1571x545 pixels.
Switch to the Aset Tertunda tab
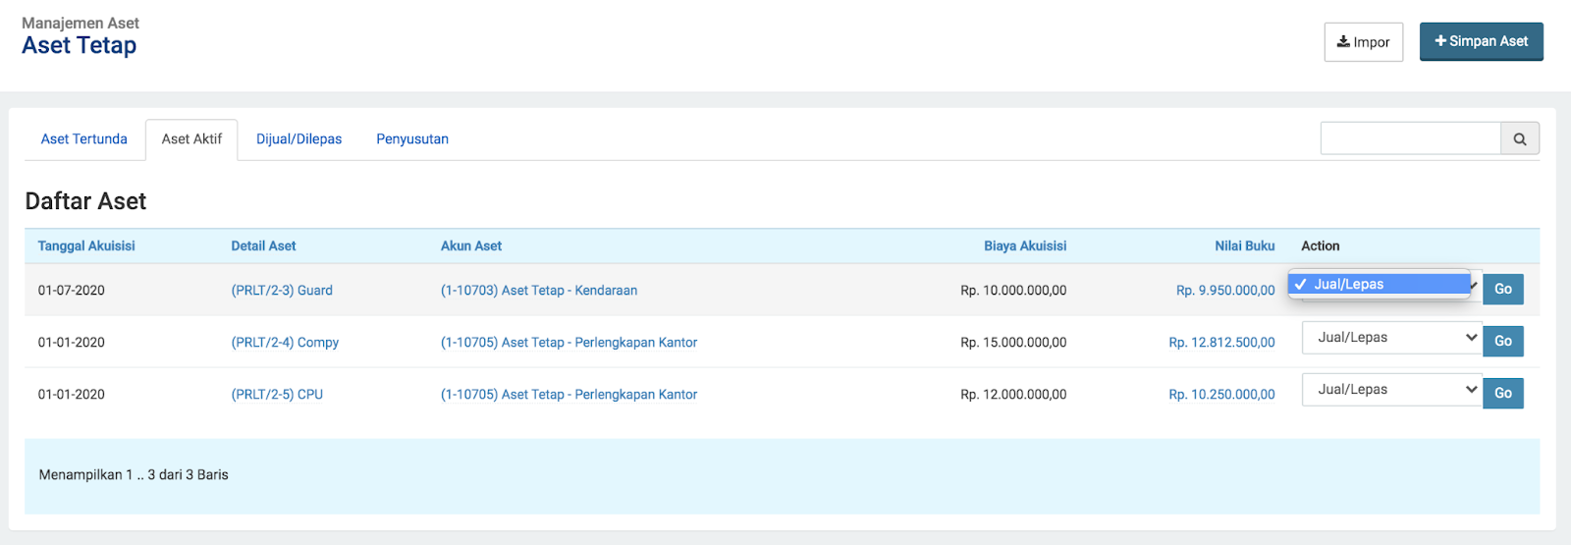(x=84, y=139)
